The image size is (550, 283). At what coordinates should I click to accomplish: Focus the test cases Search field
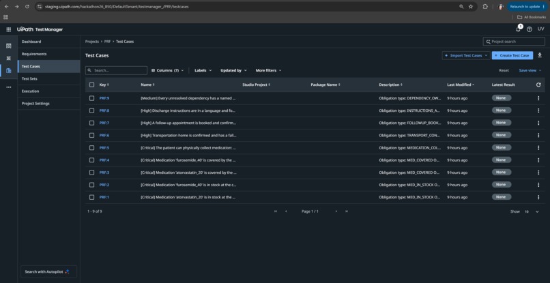coord(116,70)
